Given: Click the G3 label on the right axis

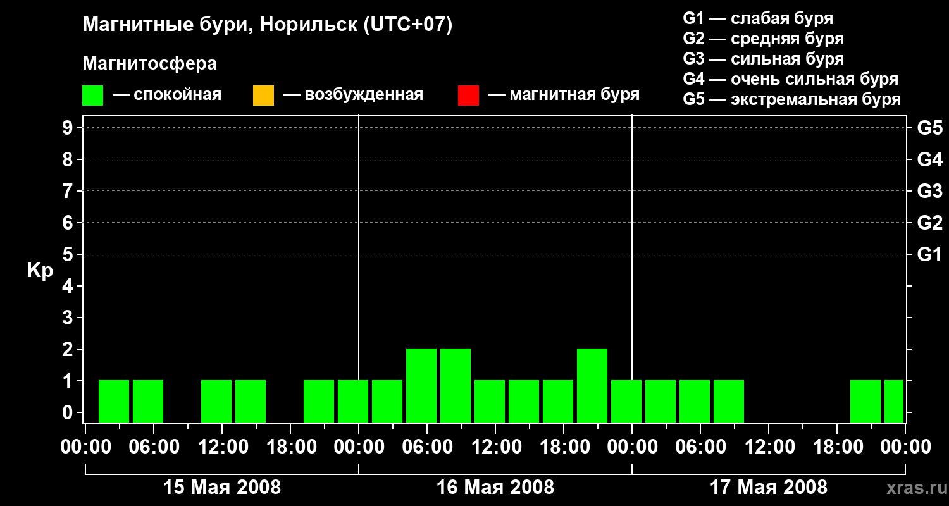Looking at the screenshot, I should 929,191.
